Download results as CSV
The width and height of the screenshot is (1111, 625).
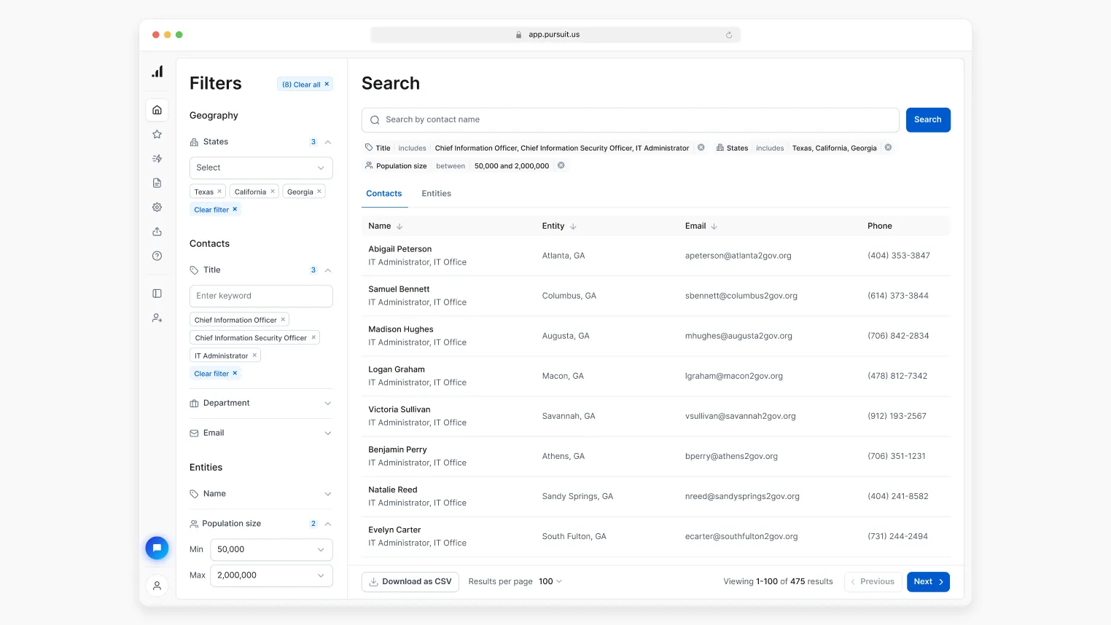[x=410, y=581]
